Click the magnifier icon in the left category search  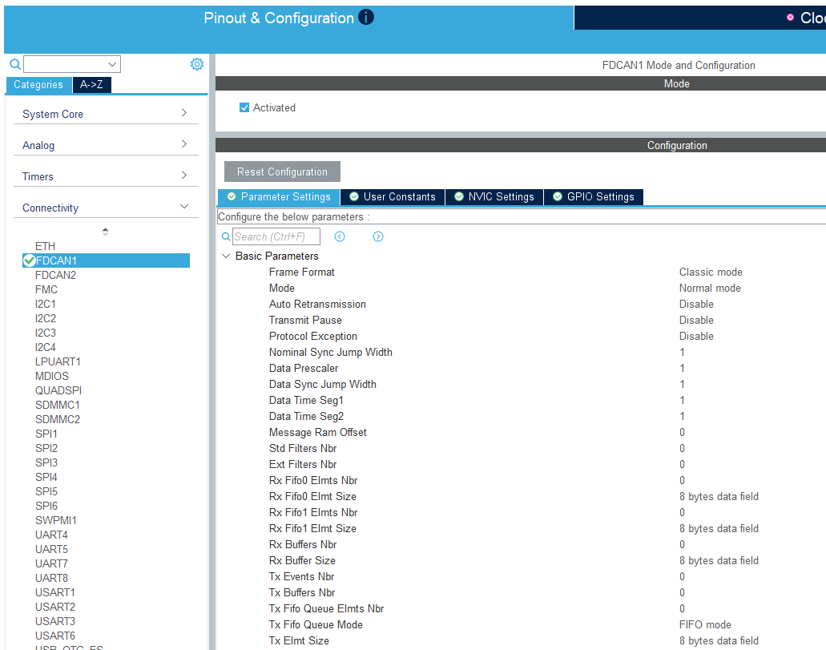(15, 64)
